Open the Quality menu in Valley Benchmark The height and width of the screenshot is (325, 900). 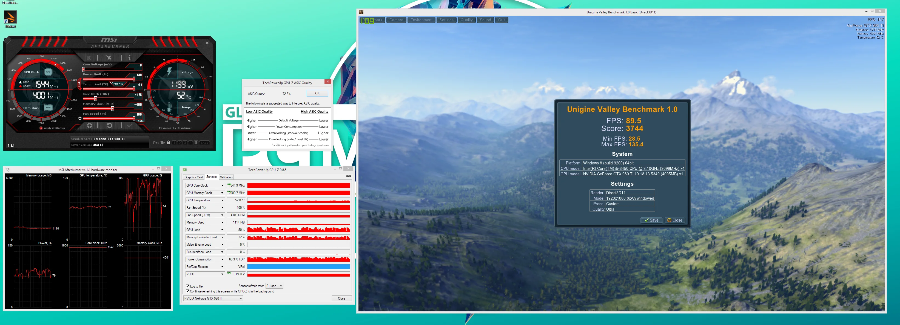click(x=466, y=20)
